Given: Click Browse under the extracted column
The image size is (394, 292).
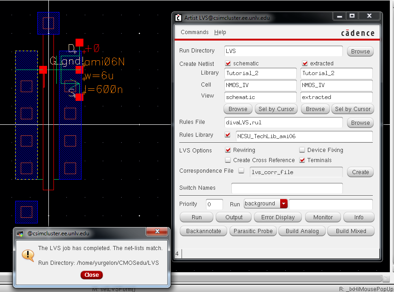Looking at the screenshot, I should tap(315, 109).
